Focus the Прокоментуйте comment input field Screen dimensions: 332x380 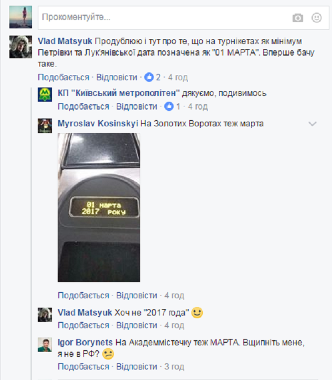(x=184, y=18)
